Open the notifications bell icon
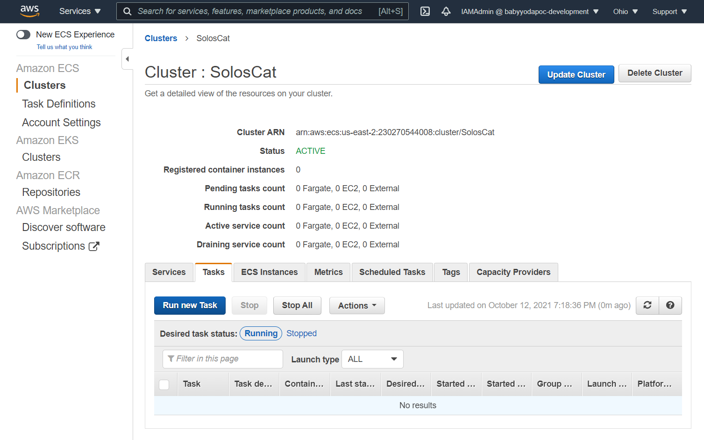 point(446,11)
